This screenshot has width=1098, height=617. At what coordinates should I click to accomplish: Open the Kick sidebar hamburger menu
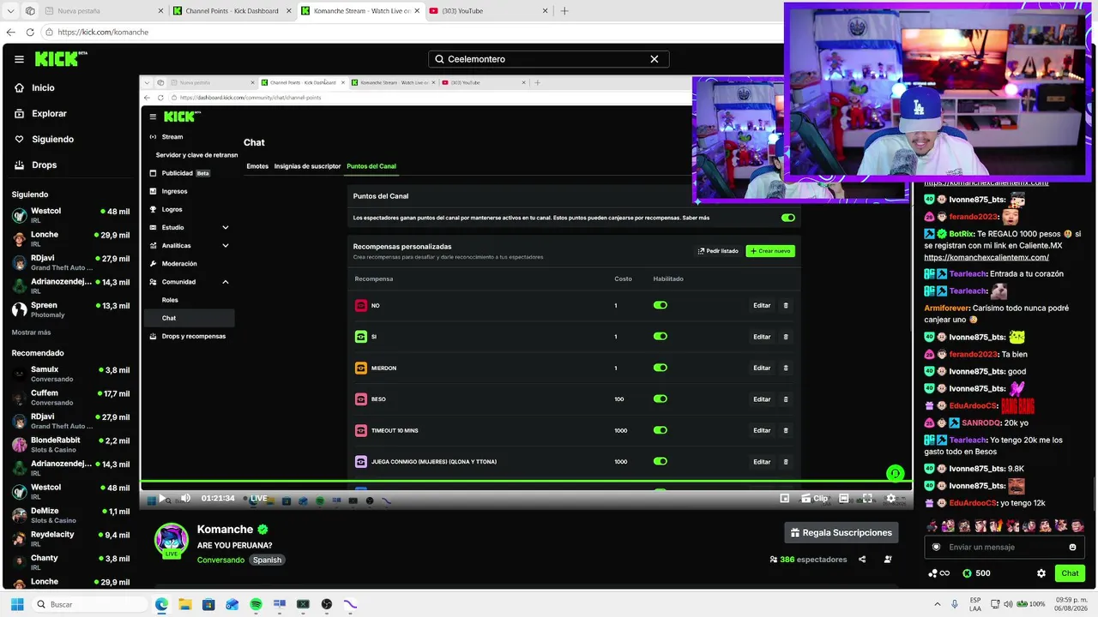[19, 59]
